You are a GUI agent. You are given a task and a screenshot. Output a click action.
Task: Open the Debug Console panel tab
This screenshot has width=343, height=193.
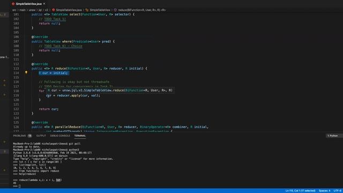tap(60, 136)
